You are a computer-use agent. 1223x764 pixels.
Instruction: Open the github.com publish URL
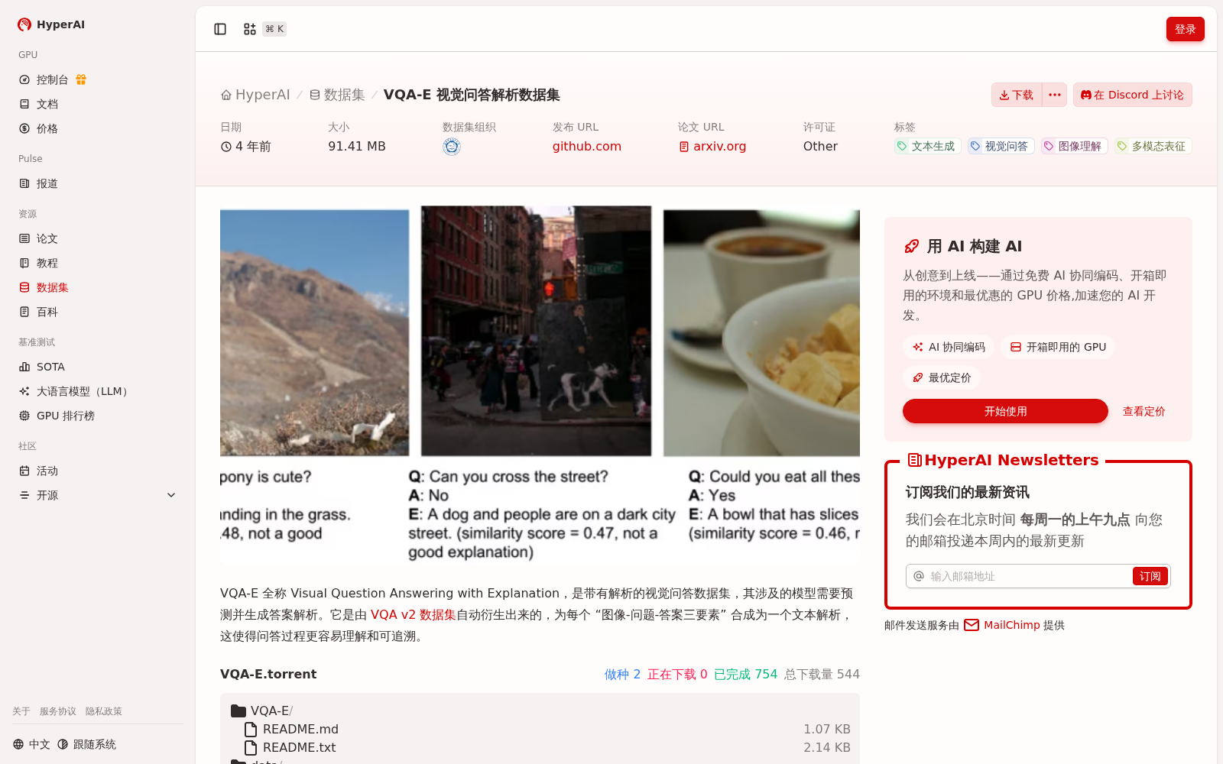587,146
